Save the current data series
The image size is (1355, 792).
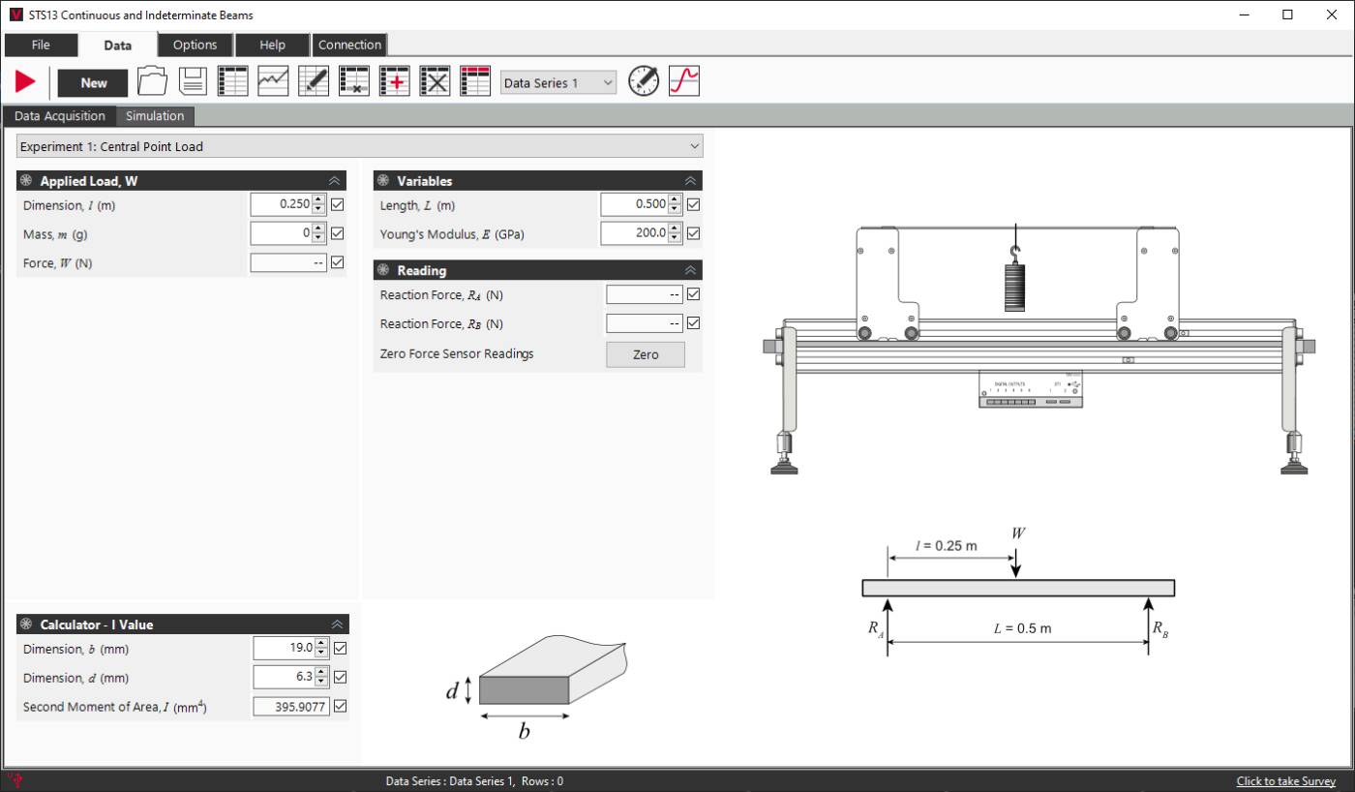[x=193, y=80]
